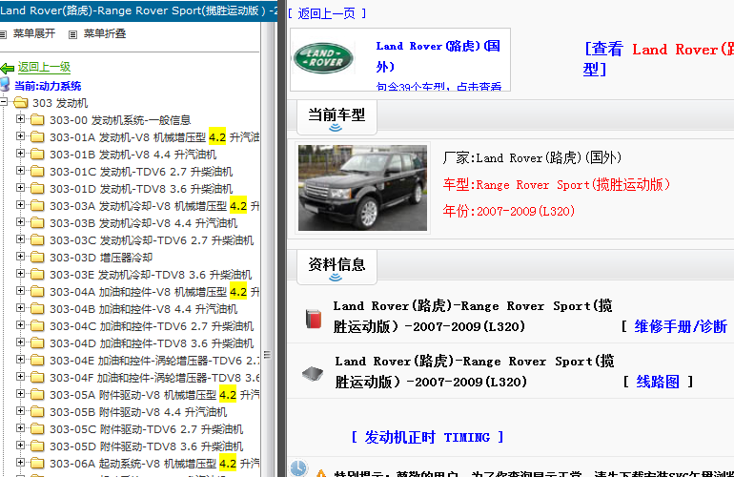Click folder icon for 303-04D 加油和控件-TDV8 3.6
The height and width of the screenshot is (477, 734).
(x=37, y=343)
